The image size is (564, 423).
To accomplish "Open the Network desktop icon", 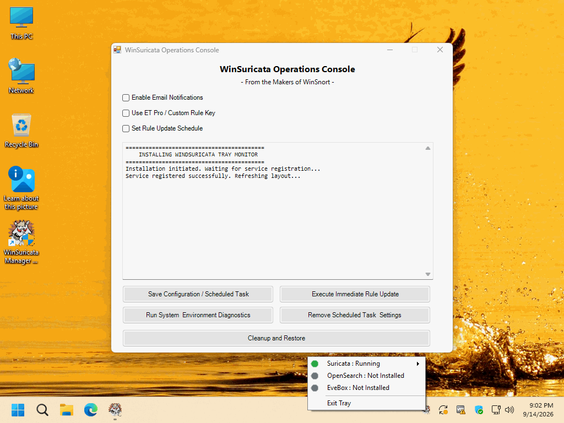I will (x=21, y=76).
